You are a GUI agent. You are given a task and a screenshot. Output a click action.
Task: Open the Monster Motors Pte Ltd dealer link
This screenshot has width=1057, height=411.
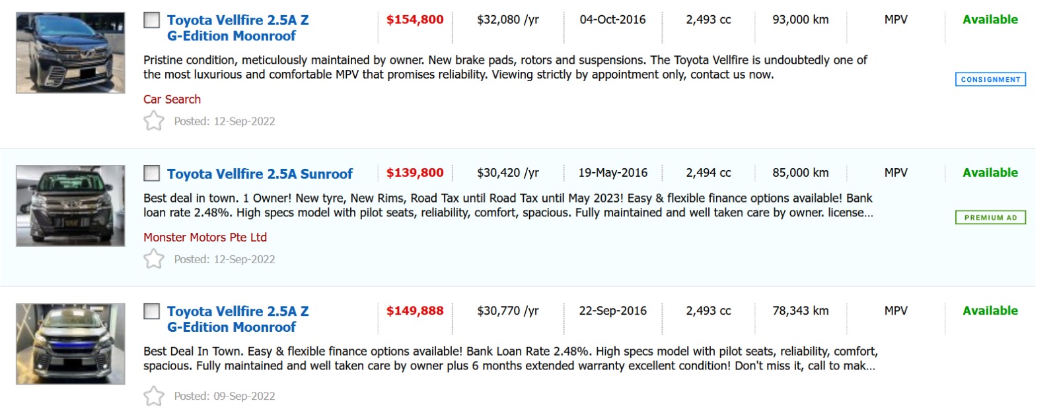coord(205,237)
